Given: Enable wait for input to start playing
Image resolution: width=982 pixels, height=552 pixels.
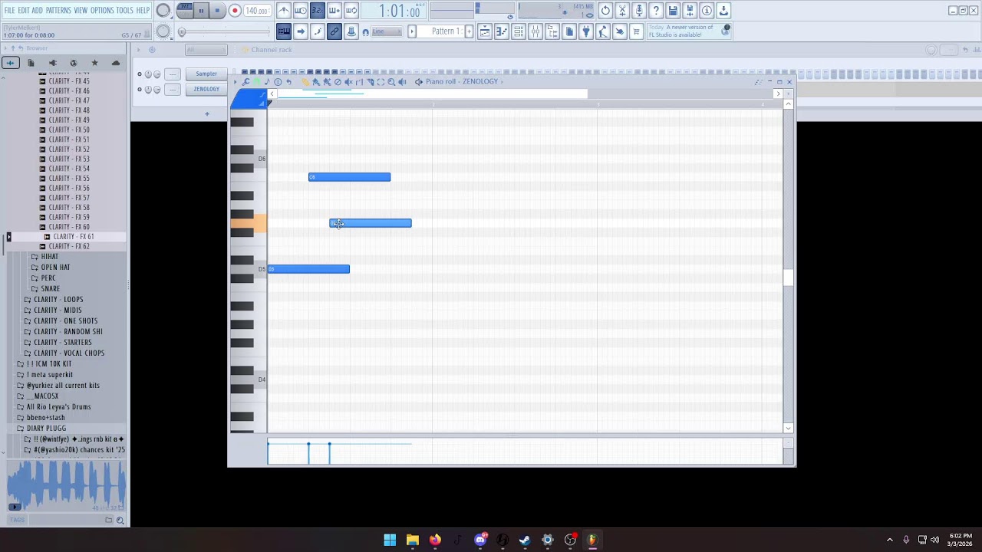Looking at the screenshot, I should click(x=300, y=11).
